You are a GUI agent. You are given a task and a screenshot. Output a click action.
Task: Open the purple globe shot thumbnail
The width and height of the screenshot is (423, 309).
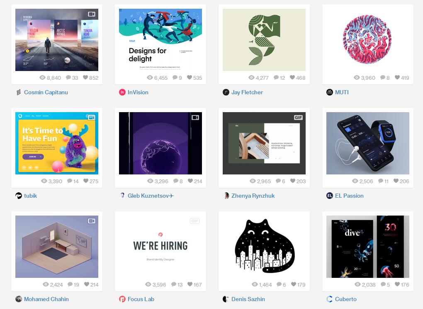[160, 143]
